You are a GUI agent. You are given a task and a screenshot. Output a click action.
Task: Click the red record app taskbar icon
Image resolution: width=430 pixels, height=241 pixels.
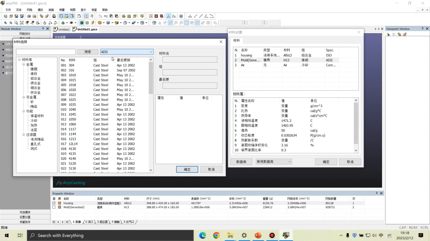click(x=272, y=235)
